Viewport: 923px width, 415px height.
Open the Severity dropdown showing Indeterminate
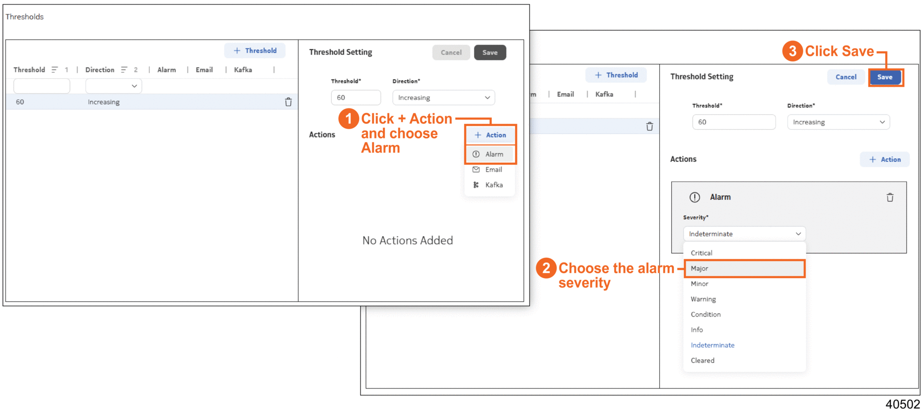point(744,234)
